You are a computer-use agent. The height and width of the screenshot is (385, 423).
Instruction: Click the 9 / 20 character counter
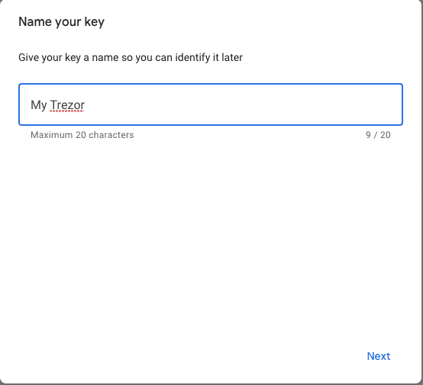378,135
